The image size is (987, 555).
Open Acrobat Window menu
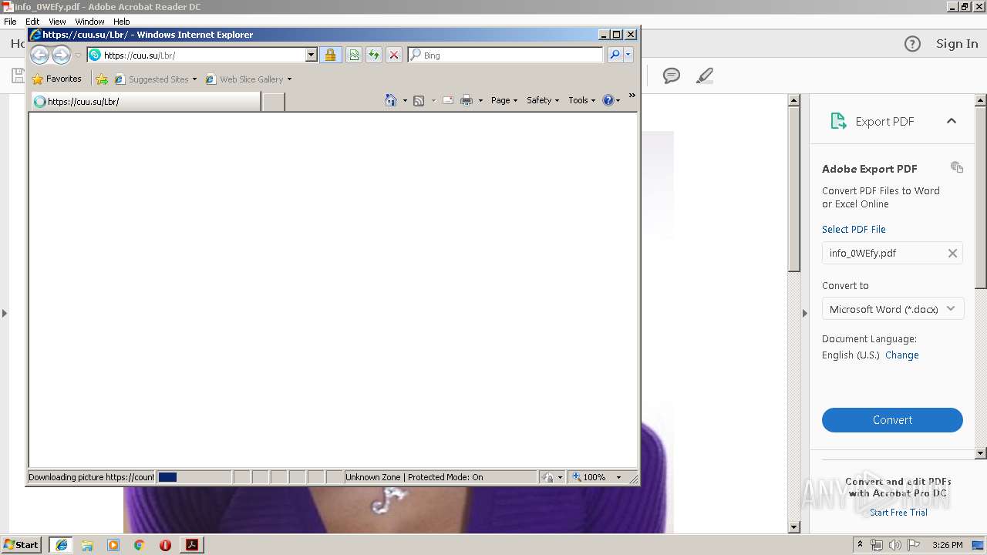pos(89,22)
